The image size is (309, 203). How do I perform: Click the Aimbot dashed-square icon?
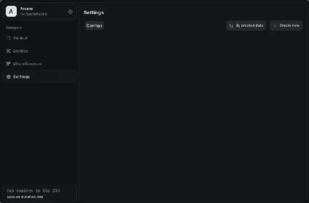pos(9,38)
